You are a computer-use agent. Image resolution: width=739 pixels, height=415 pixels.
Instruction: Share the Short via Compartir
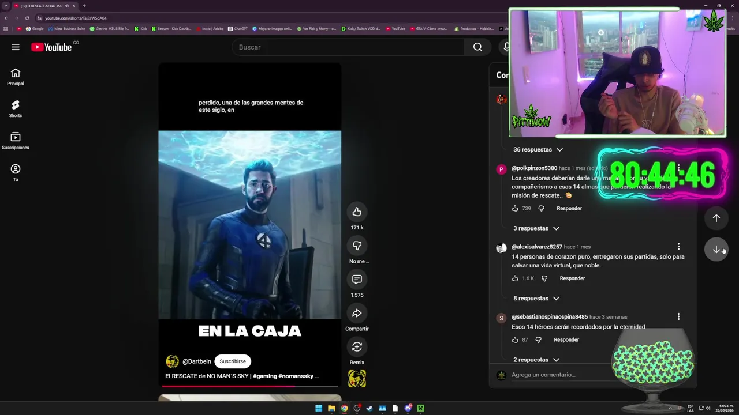point(357,313)
